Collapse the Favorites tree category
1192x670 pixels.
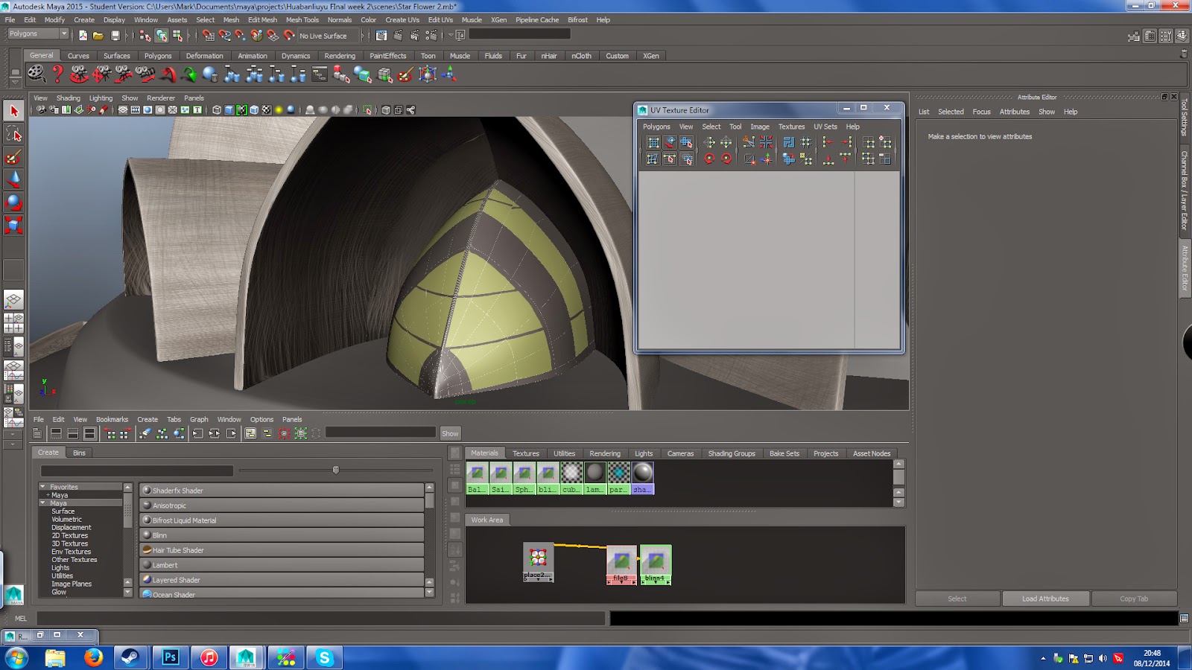42,487
